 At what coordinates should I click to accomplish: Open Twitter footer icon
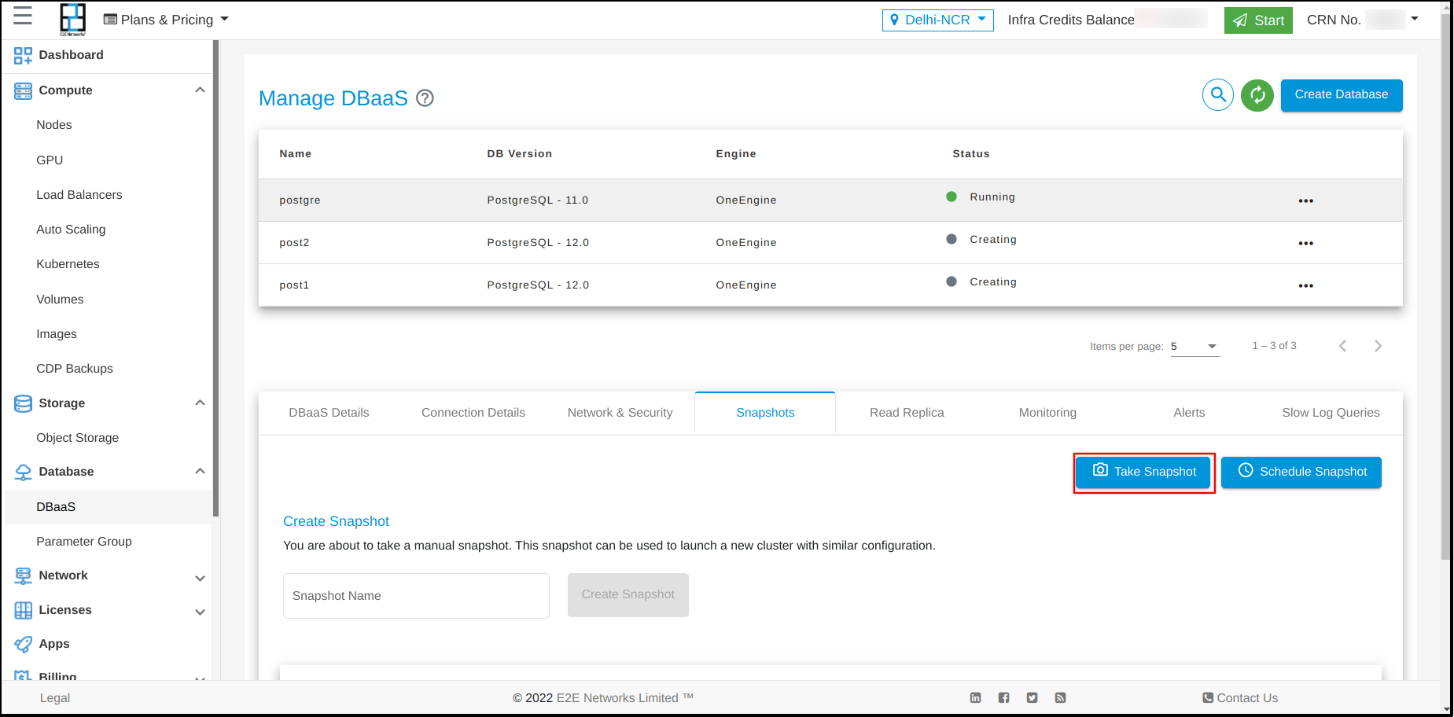(1033, 698)
